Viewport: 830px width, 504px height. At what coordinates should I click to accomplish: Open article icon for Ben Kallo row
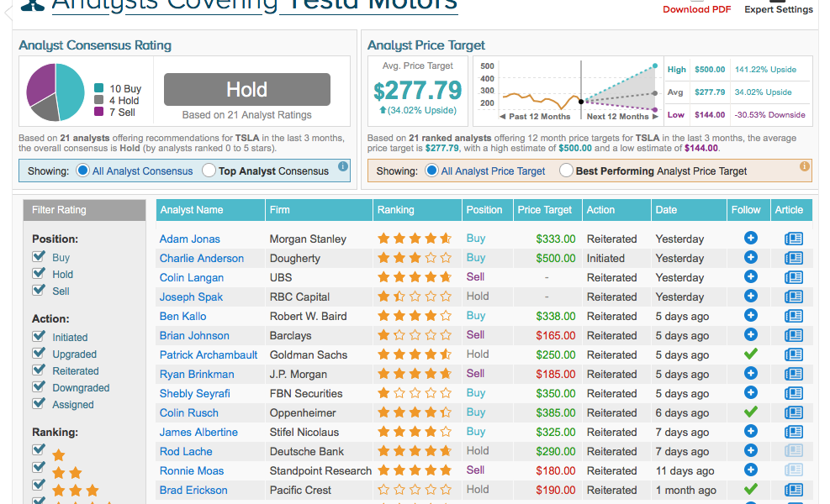793,316
